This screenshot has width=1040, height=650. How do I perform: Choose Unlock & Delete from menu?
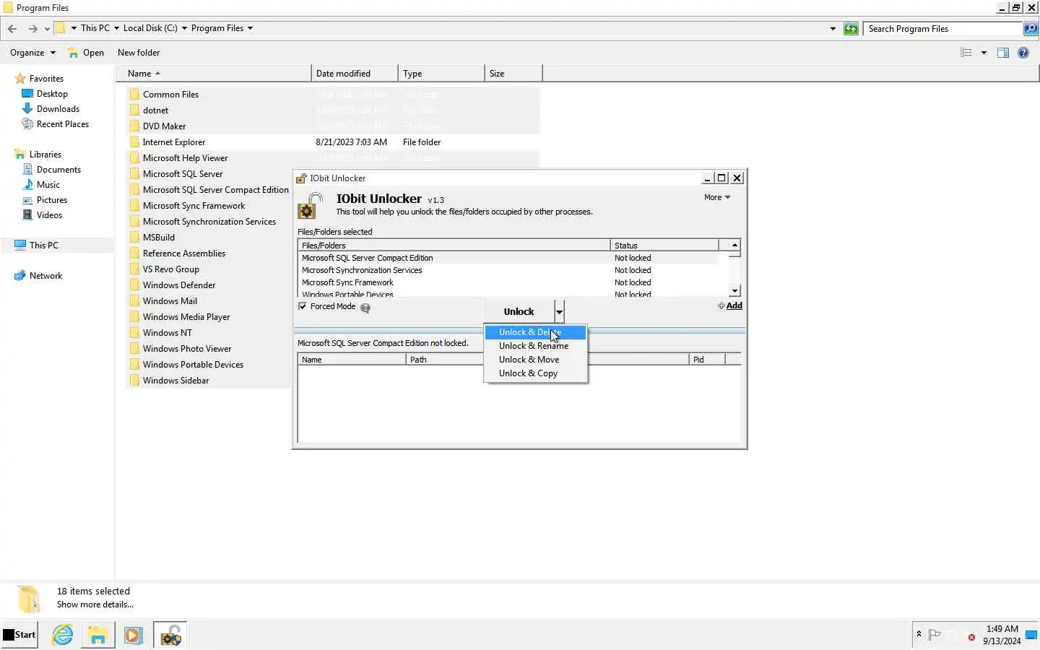(x=535, y=332)
